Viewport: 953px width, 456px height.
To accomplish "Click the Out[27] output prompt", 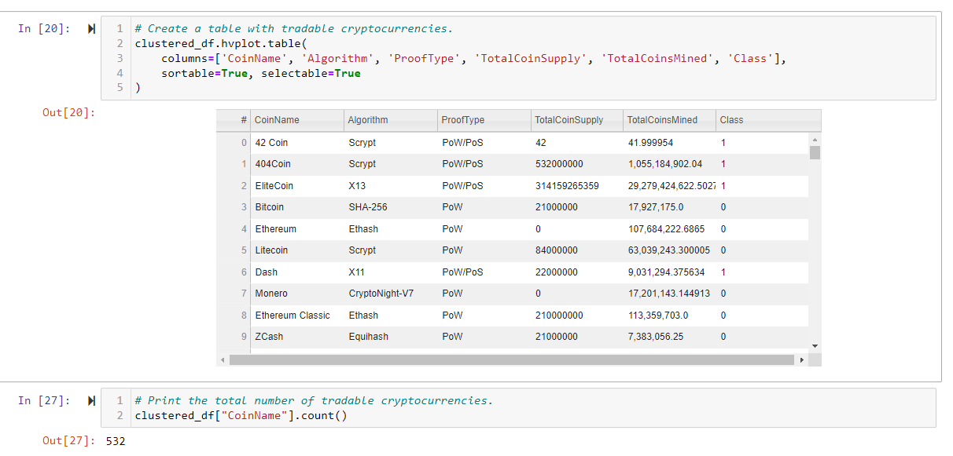I will click(x=68, y=441).
